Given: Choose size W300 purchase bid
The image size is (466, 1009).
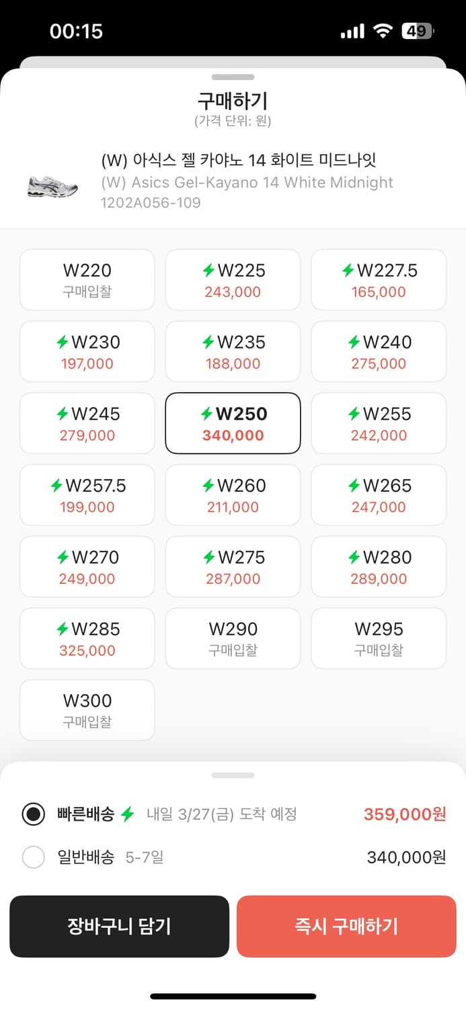Looking at the screenshot, I should tap(87, 710).
